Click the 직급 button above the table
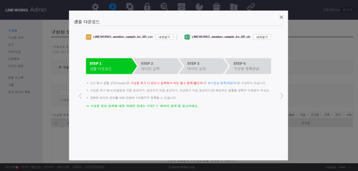 (x=302, y=115)
